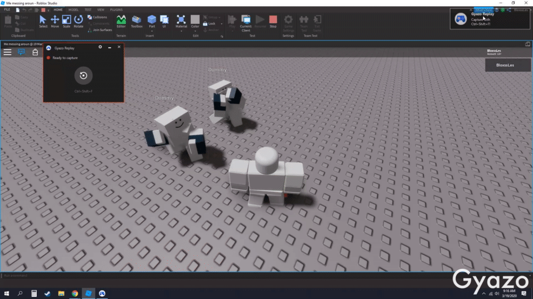533x299 pixels.
Task: Select the Select tool in the ribbon
Action: (x=43, y=21)
